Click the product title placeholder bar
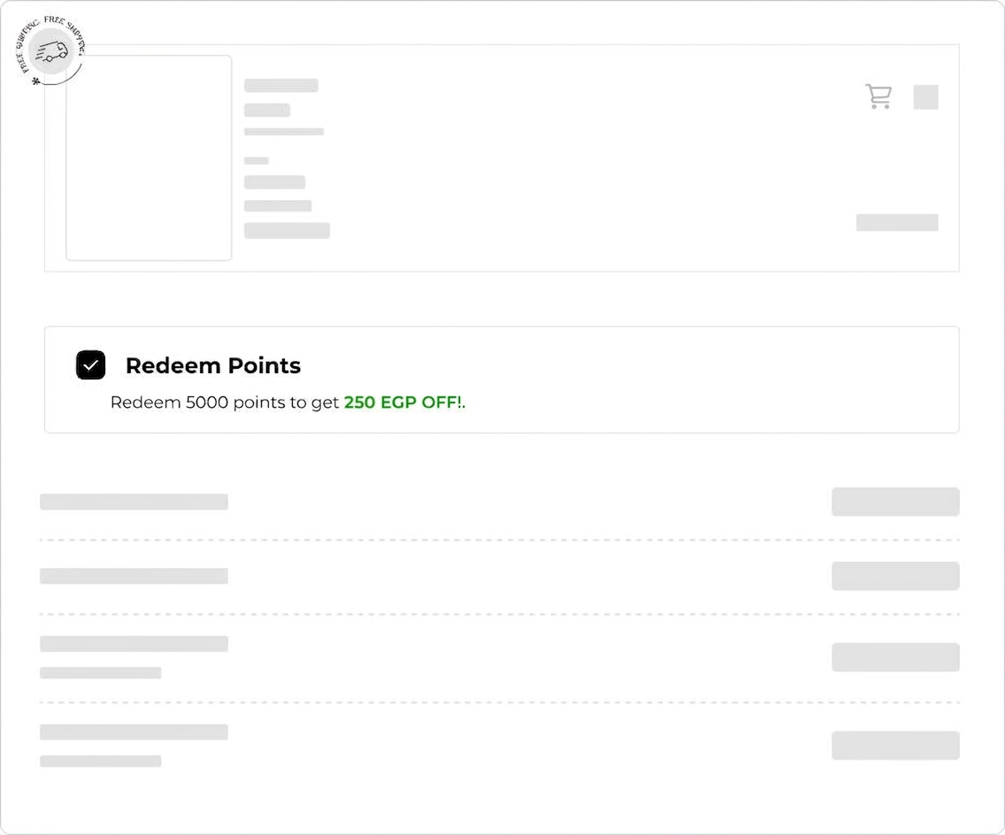The width and height of the screenshot is (1005, 835). (x=280, y=85)
